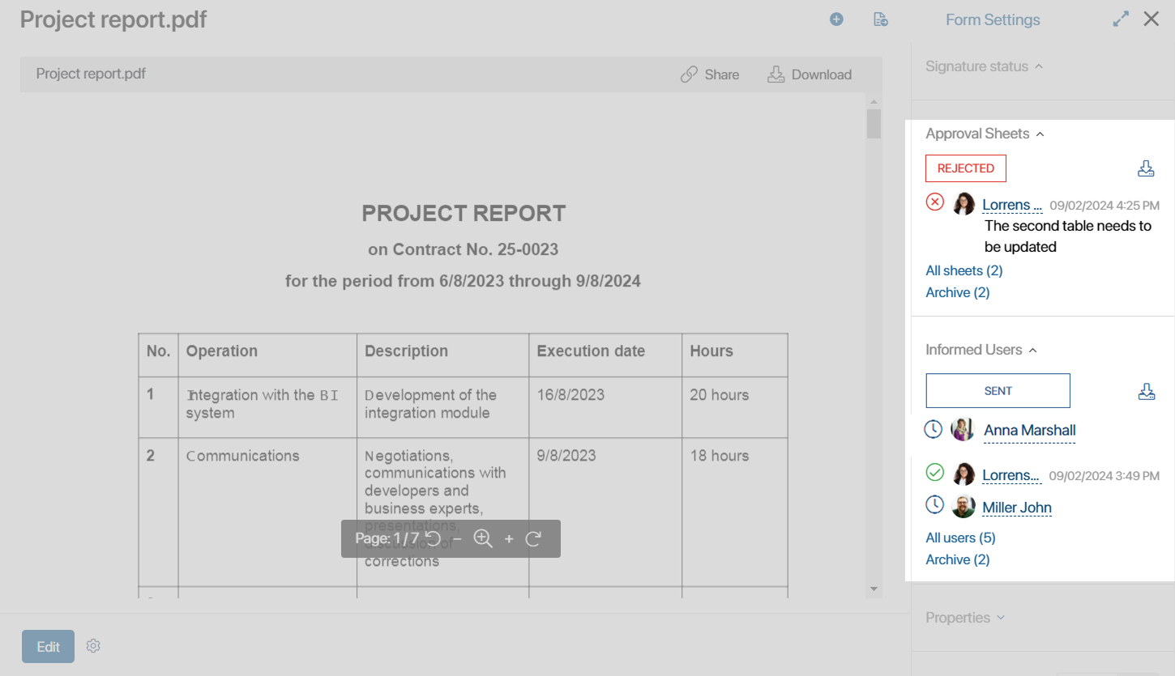Click Lorrens avatar in Informed Users

pos(963,474)
